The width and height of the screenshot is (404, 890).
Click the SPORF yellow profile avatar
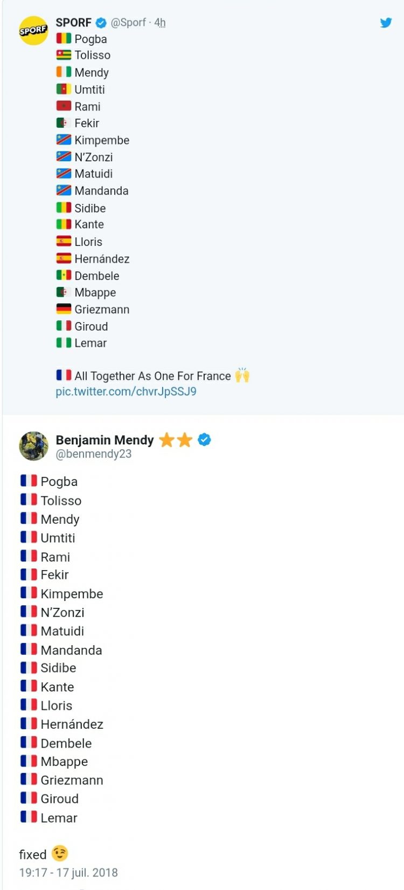(33, 30)
